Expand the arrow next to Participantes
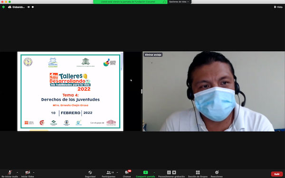The height and width of the screenshot is (178, 285). 117,172
